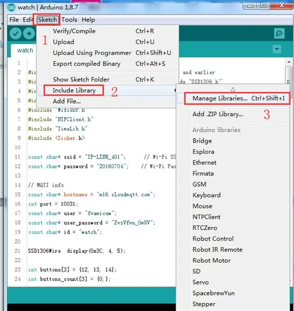294x311 pixels.
Task: Include the Firmata library
Action: [203, 174]
